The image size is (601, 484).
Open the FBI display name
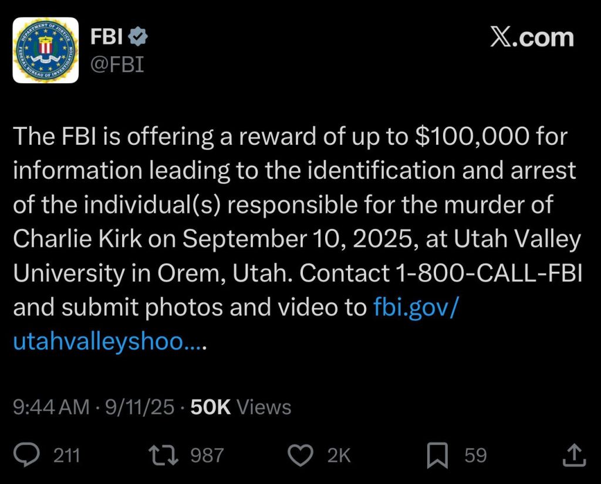(x=106, y=37)
